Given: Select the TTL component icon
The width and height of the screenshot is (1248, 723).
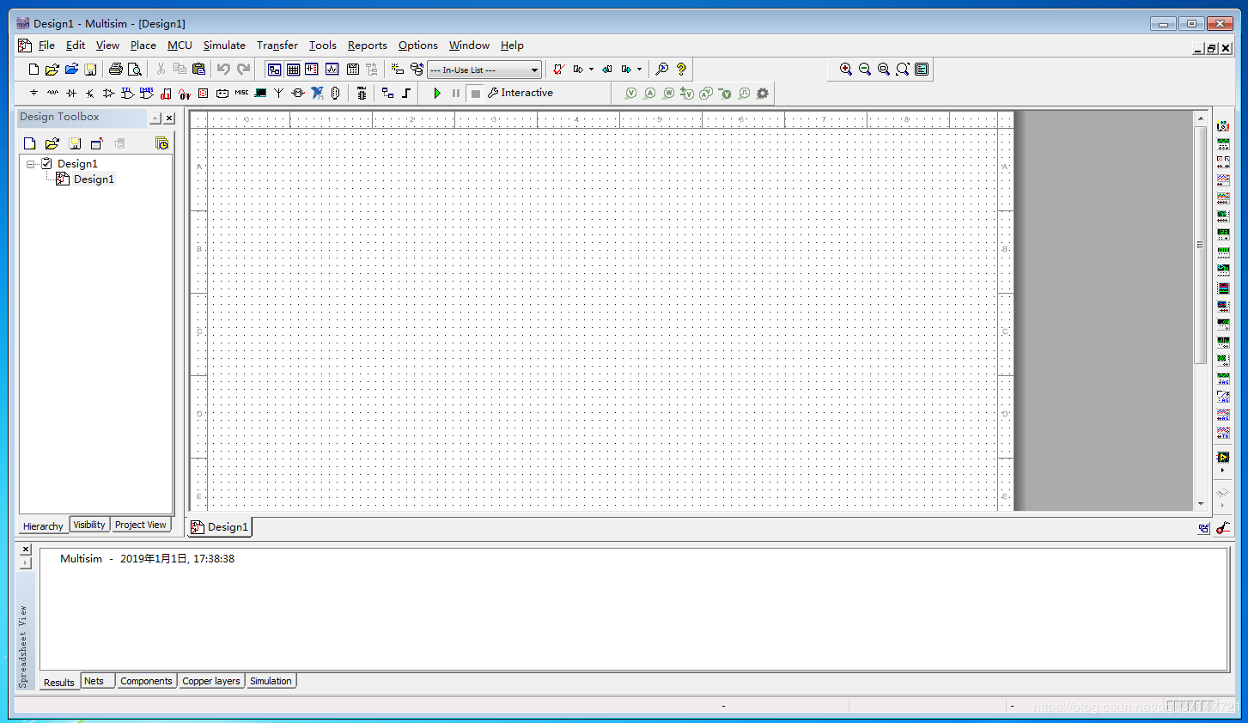Looking at the screenshot, I should (127, 93).
